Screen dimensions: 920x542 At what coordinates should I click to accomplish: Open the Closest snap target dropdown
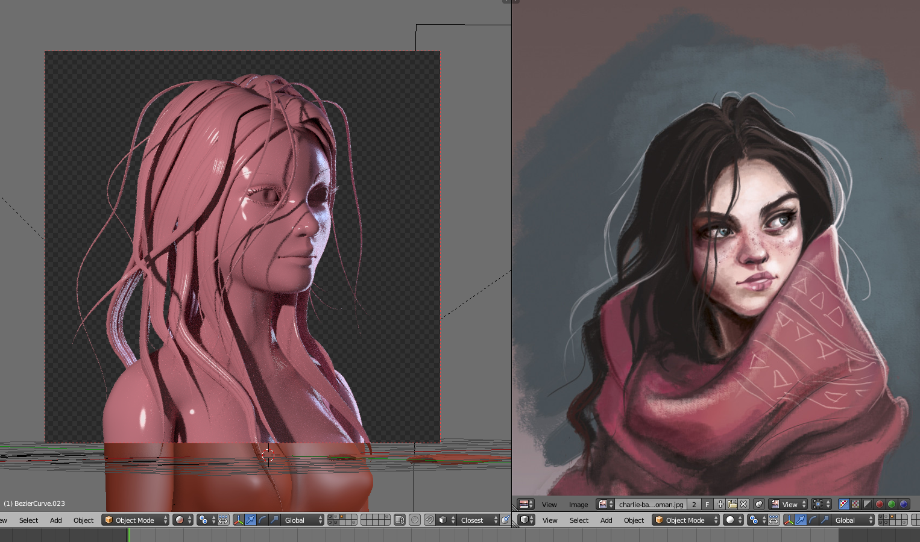[478, 520]
